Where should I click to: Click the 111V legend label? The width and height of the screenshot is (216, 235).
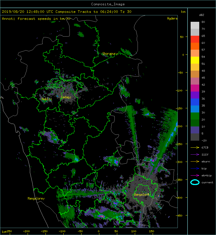coord(205,154)
